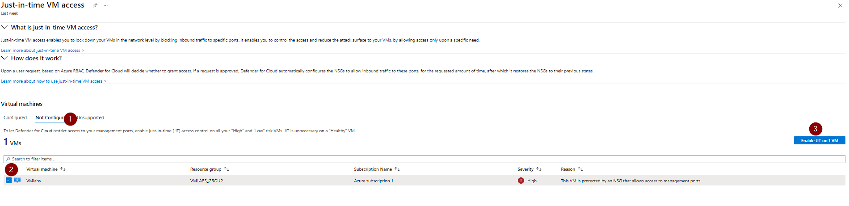Sort by the Subscription Name column arrows

coord(397,169)
